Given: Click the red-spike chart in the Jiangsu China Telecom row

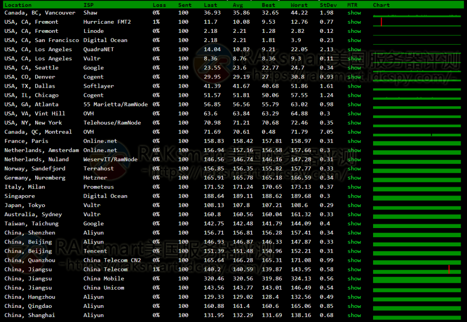Looking at the screenshot, I should click(417, 270).
